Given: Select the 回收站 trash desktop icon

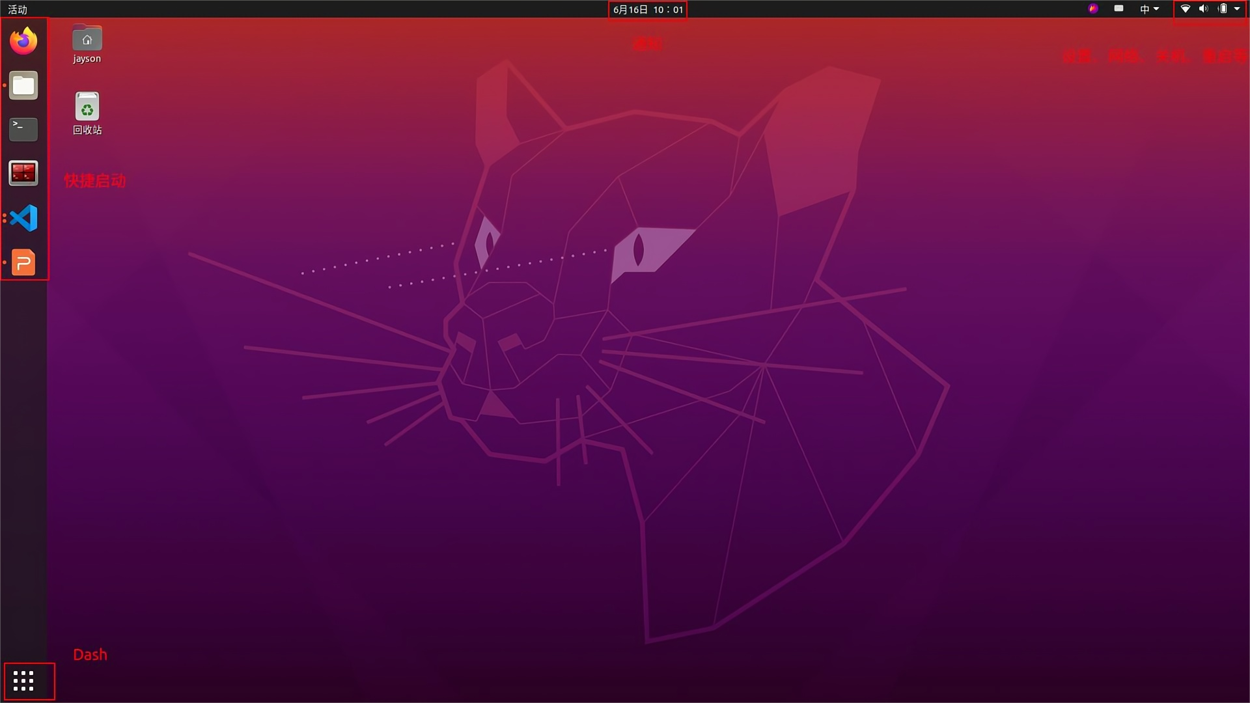Looking at the screenshot, I should pos(87,113).
